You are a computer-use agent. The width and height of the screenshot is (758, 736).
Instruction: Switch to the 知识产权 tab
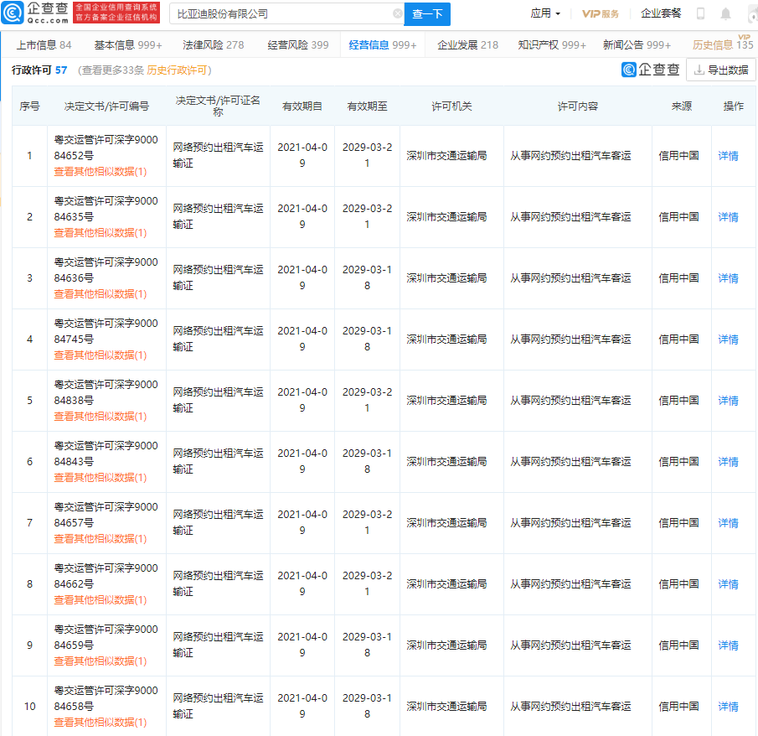pyautogui.click(x=538, y=45)
